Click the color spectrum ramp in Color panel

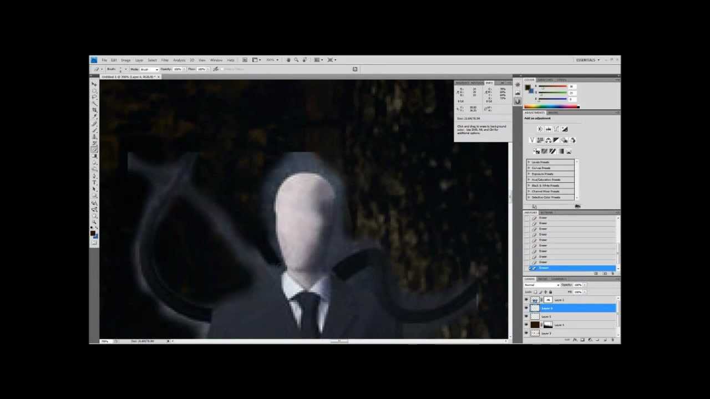552,106
